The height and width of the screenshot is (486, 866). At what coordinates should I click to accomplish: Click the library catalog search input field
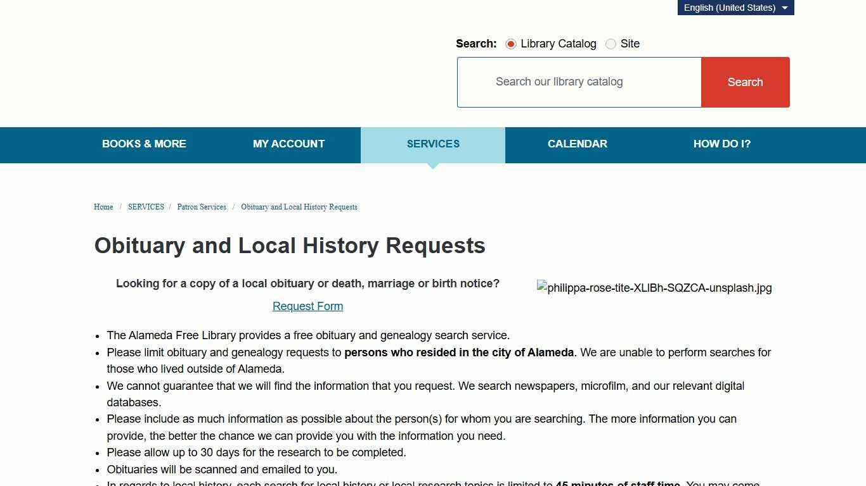(578, 82)
